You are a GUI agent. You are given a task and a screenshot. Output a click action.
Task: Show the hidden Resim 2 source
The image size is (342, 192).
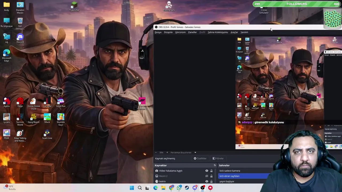(x=207, y=176)
